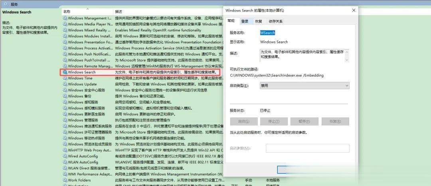Switch to the 常规 tab
The width and height of the screenshot is (431, 186).
click(x=231, y=21)
